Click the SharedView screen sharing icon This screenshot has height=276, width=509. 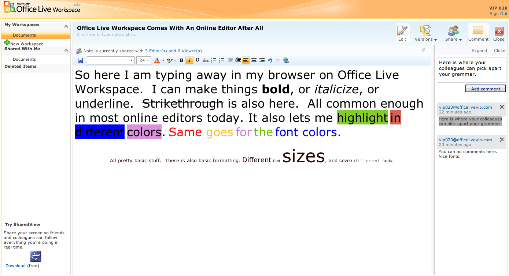36,256
